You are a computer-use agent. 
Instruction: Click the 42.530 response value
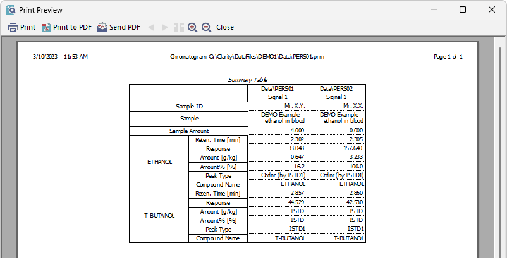tap(355, 202)
